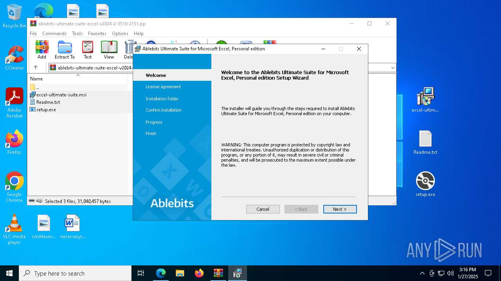Expand the WinRAR address path dropdown

393,68
